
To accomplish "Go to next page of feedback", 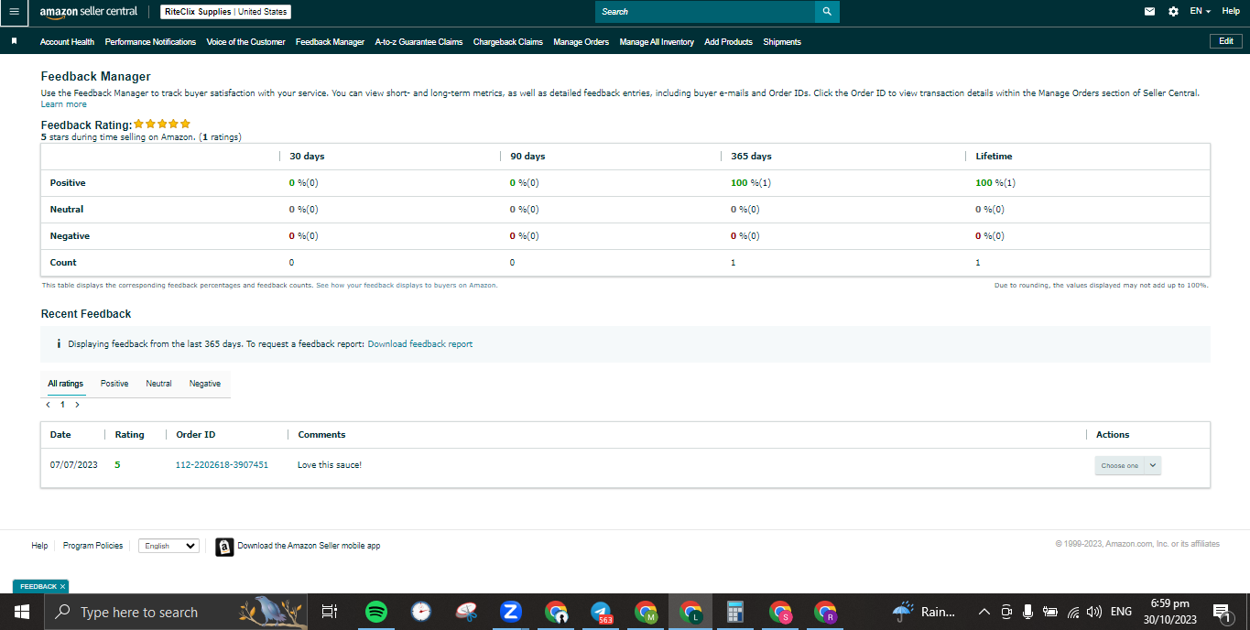I will click(x=77, y=404).
